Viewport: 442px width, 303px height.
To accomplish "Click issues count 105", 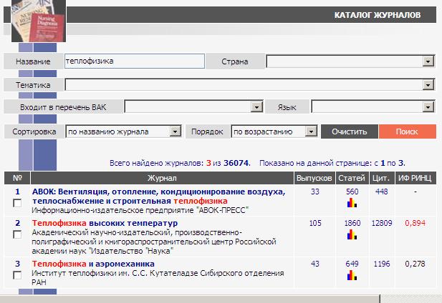I will coord(315,223).
